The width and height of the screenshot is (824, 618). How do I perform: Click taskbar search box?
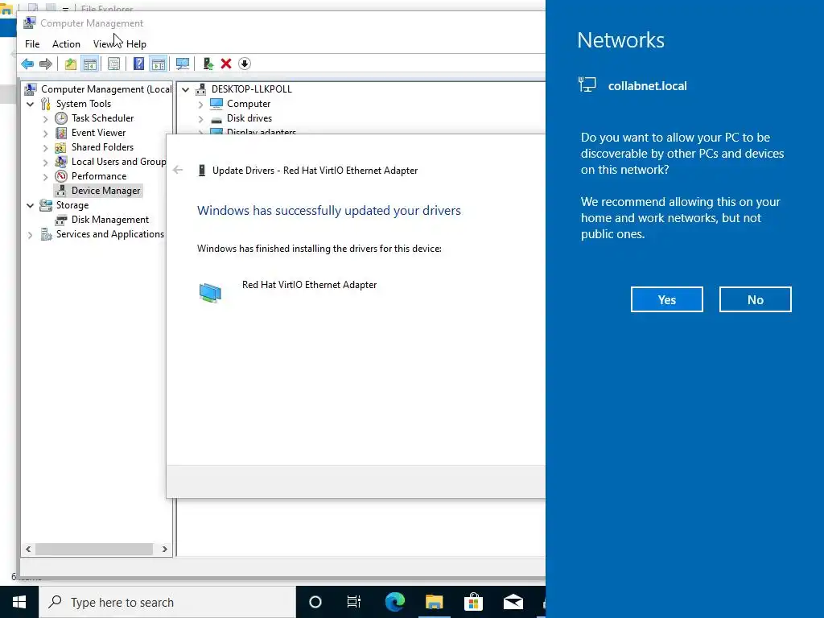point(167,602)
